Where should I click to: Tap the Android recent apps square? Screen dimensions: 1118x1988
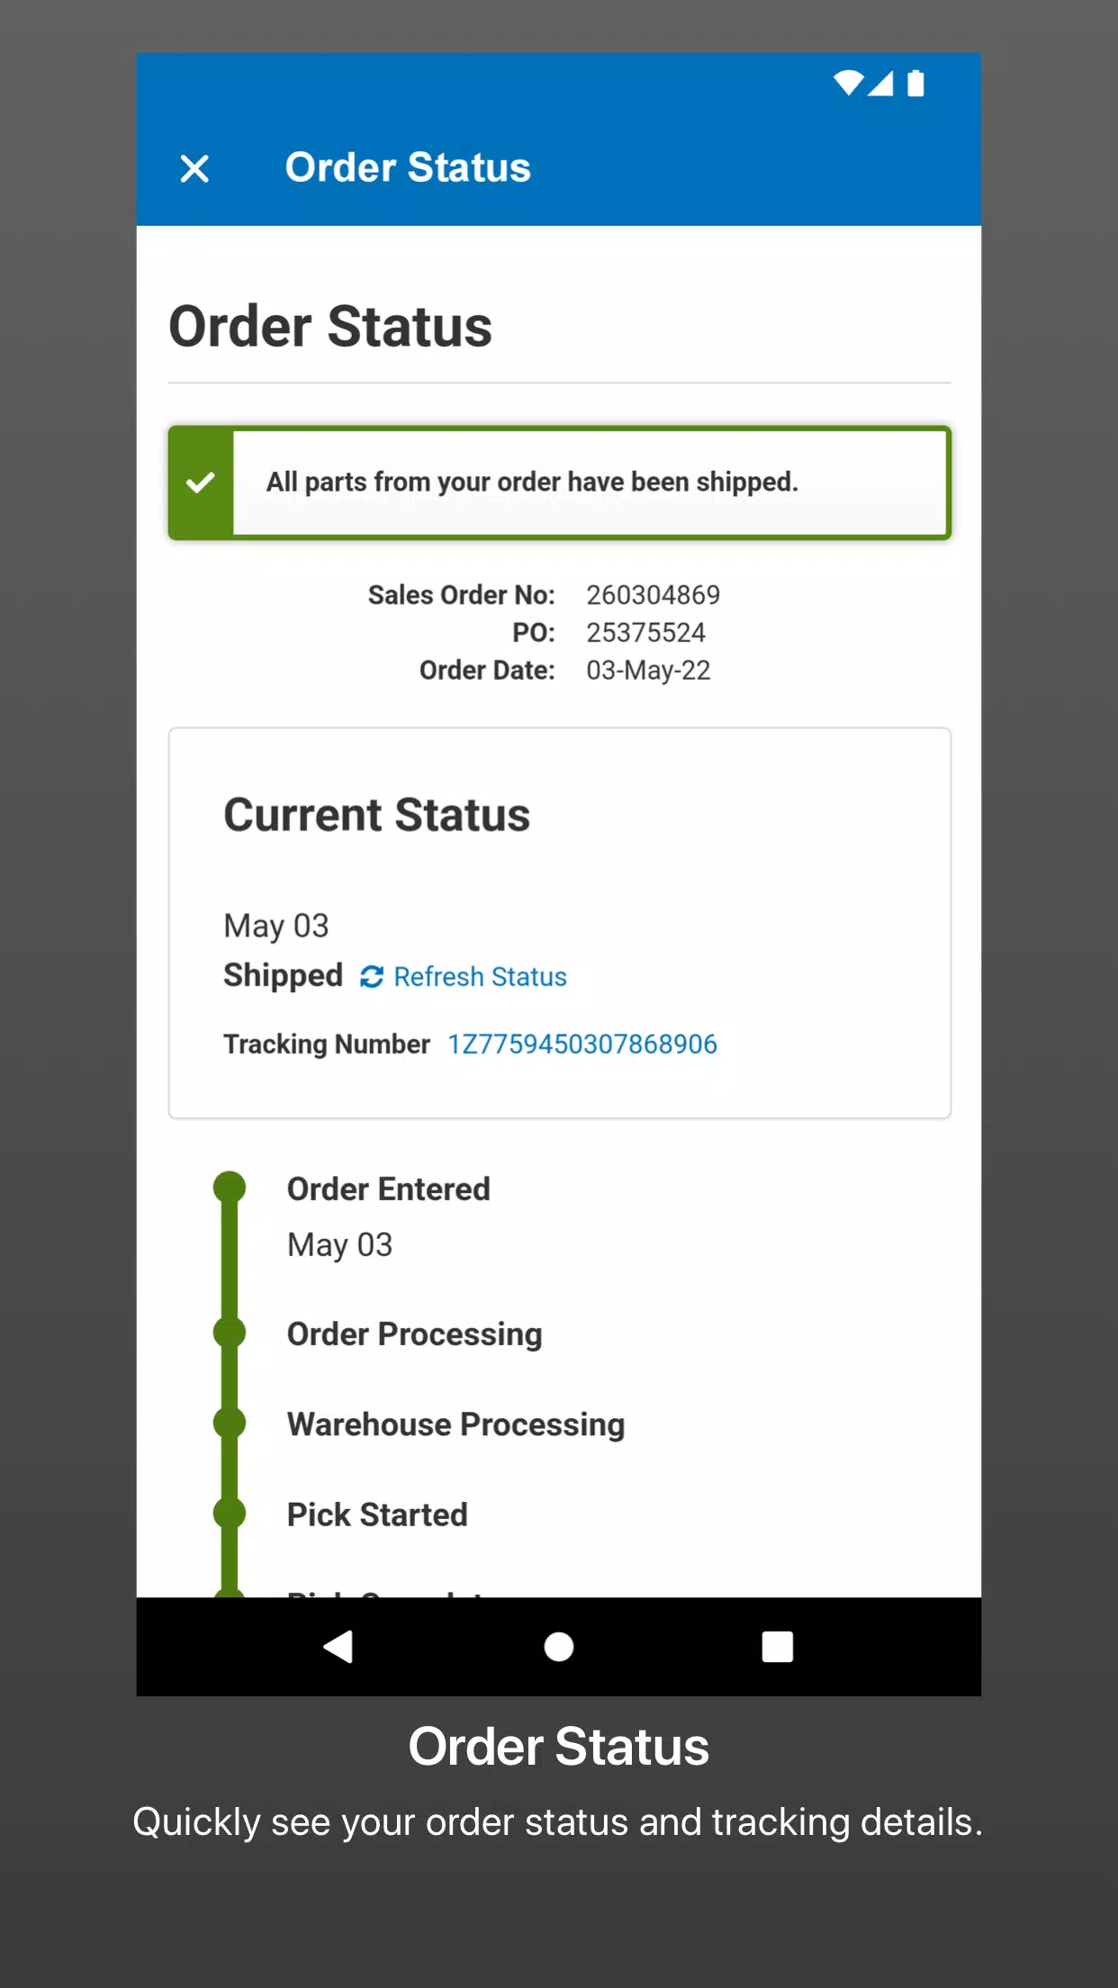(x=777, y=1647)
